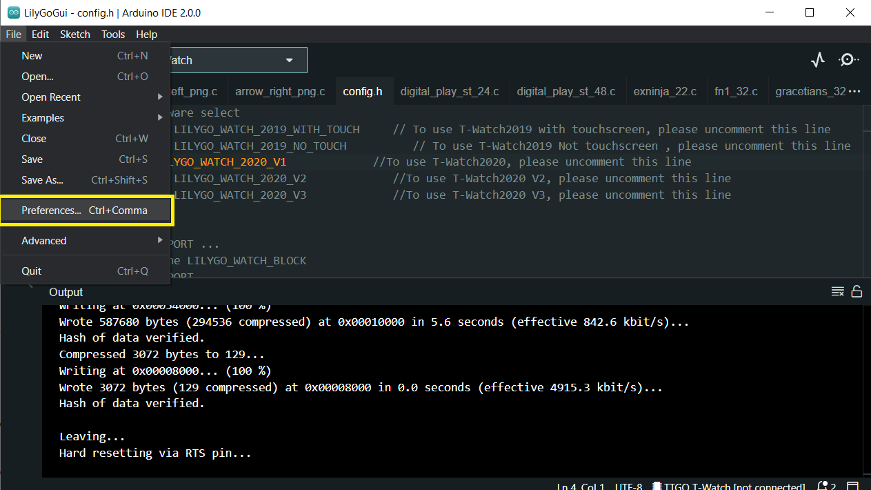Click the LILYGO_WATCH_2019_WITH_TOUCH code line
The height and width of the screenshot is (490, 871).
tap(501, 129)
